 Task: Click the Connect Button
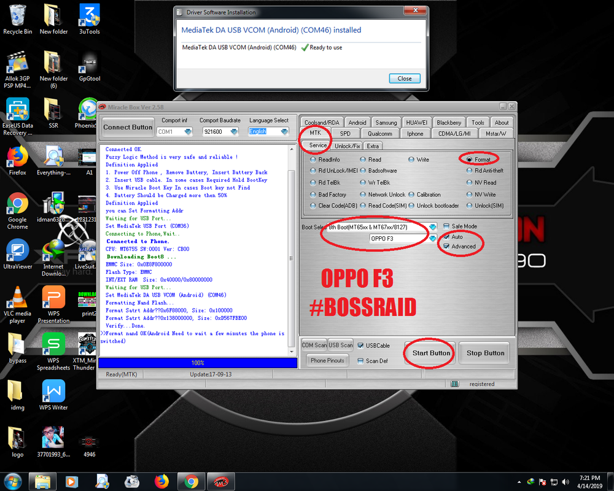tap(127, 127)
